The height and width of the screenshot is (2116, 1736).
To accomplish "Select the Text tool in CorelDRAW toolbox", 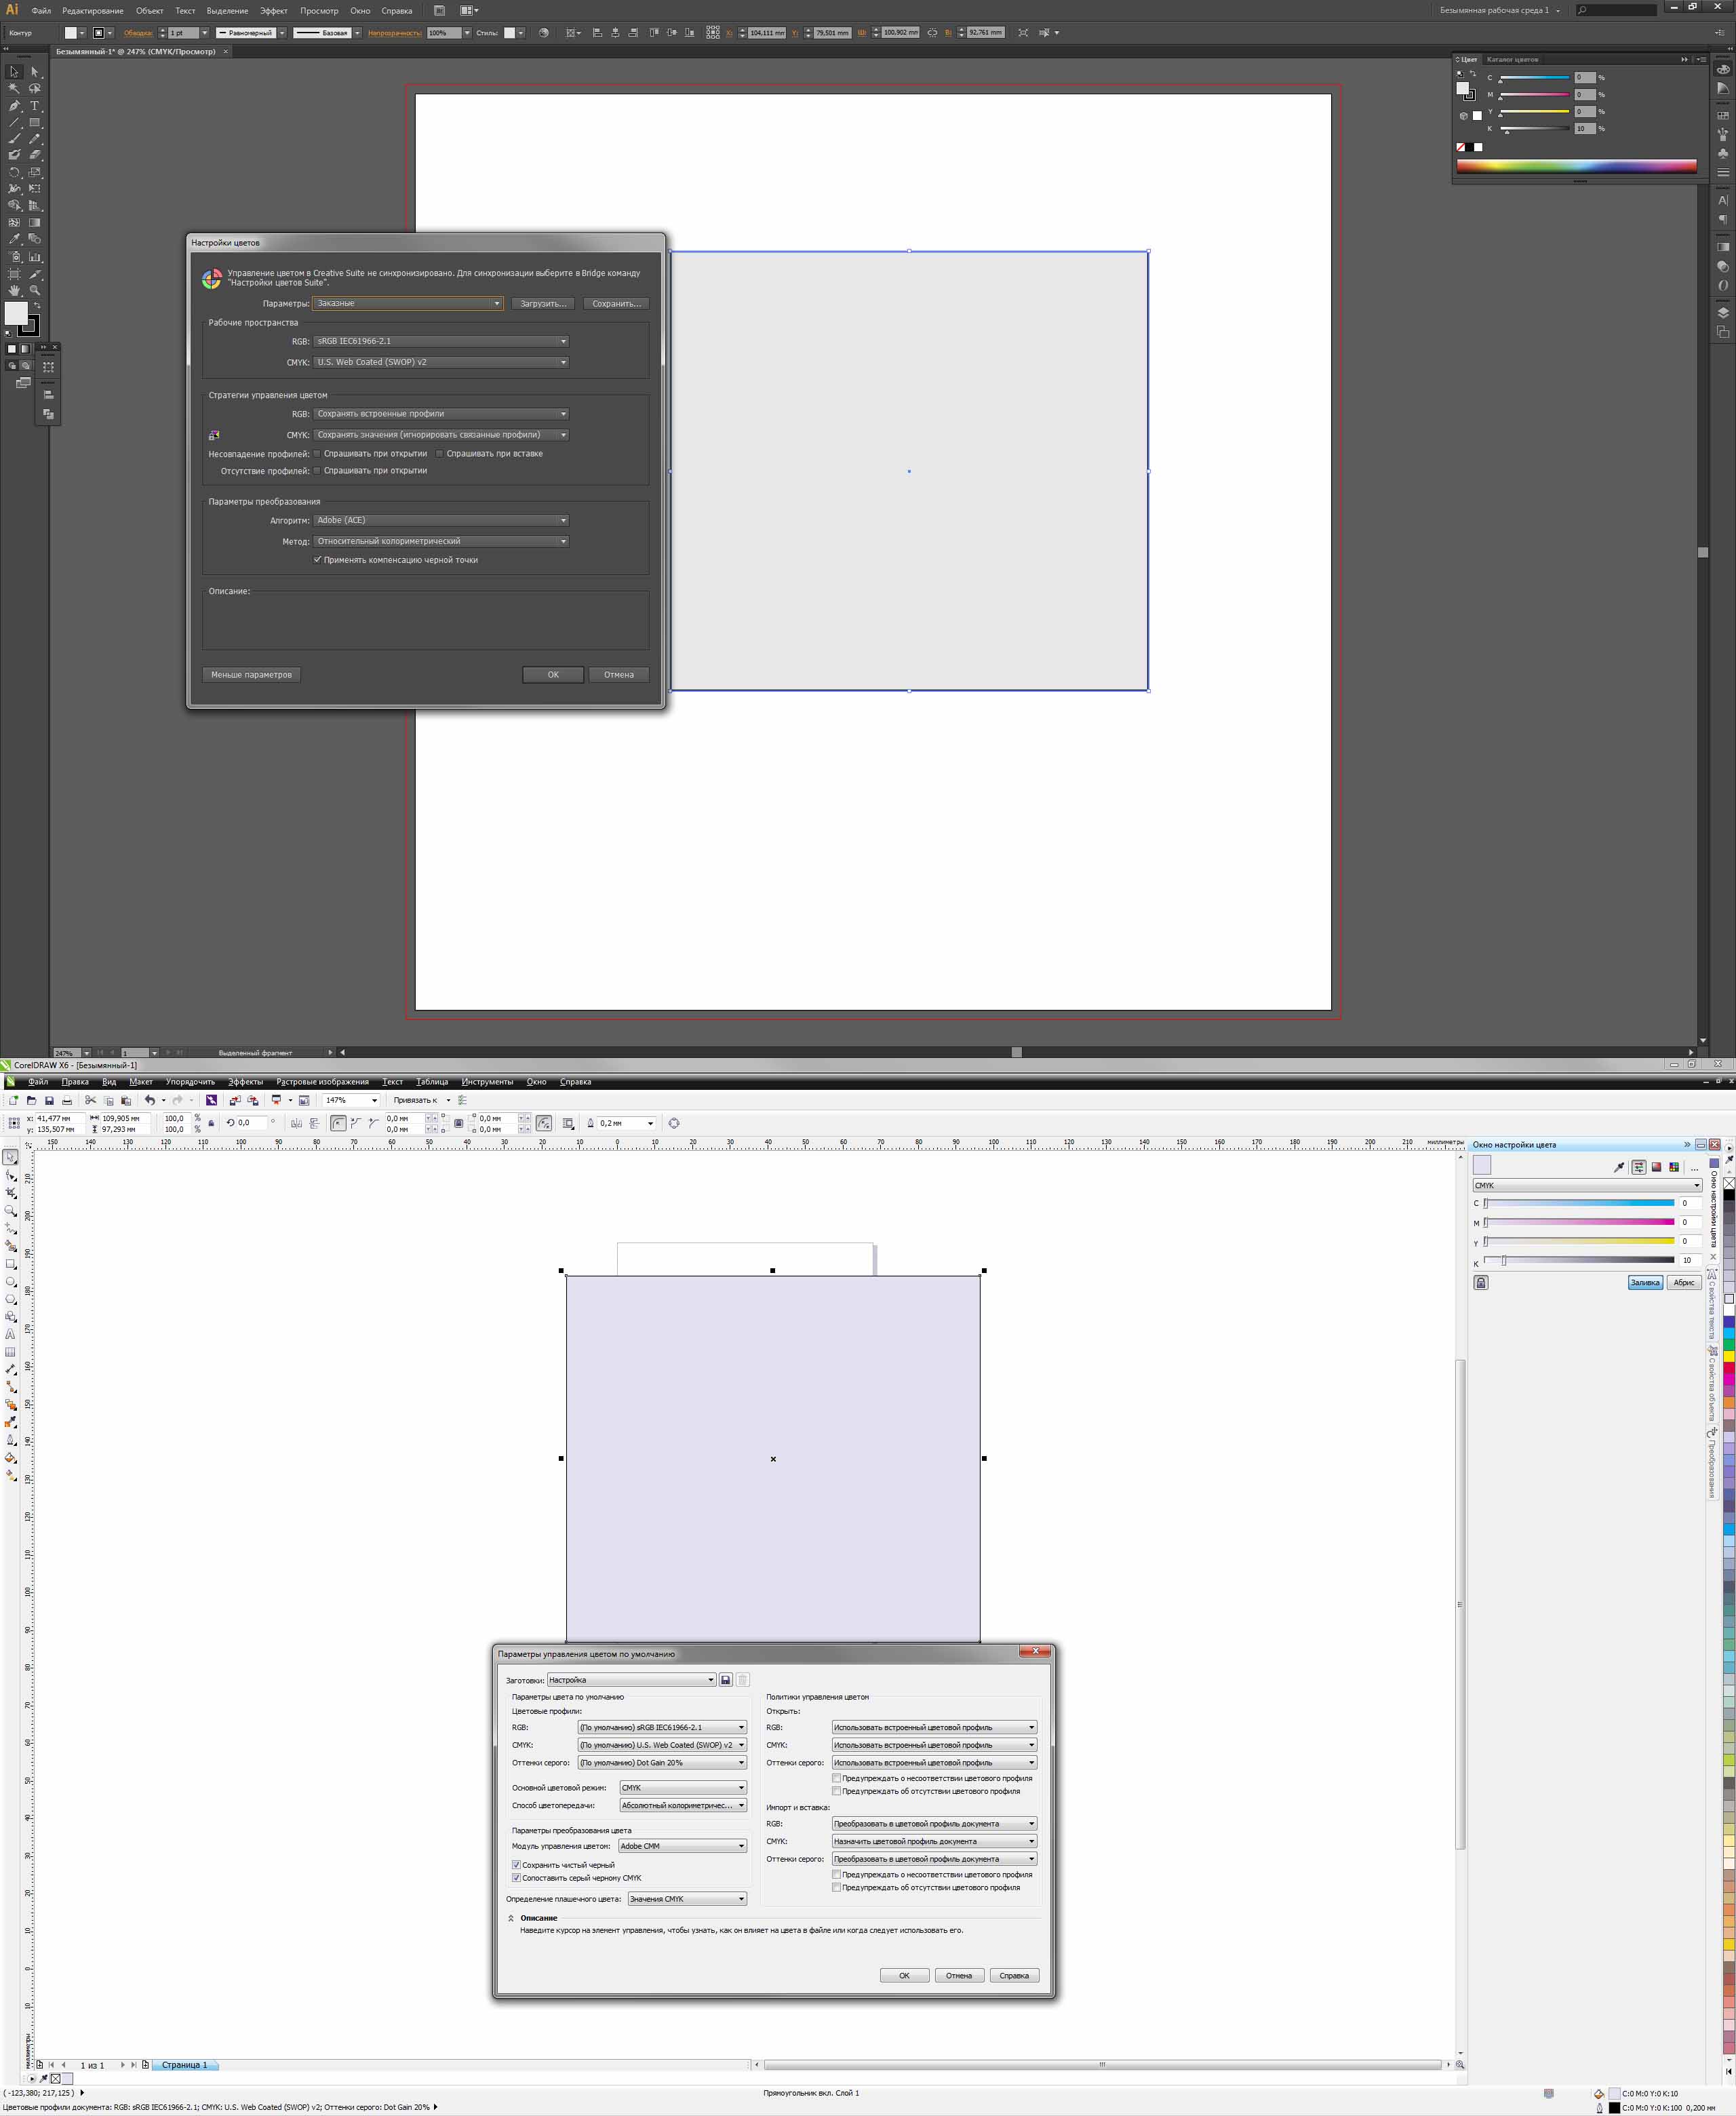I will pos(11,1334).
